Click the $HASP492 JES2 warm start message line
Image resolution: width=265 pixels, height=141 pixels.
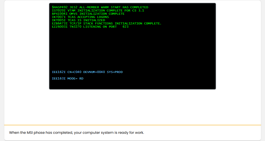coord(100,7)
